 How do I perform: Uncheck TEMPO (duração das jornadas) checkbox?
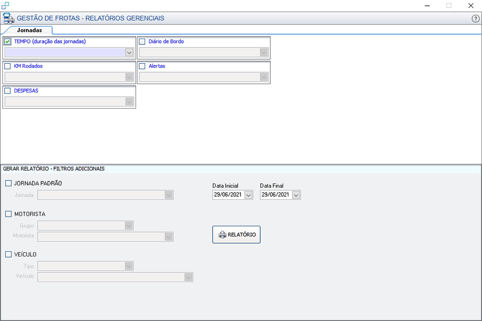coord(7,41)
